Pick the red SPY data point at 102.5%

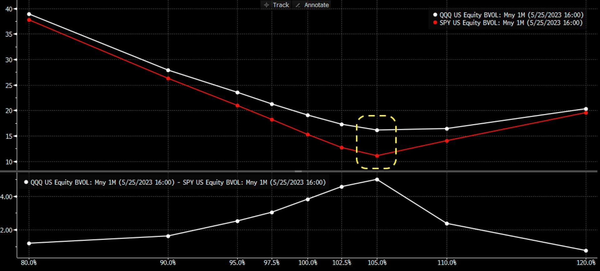342,148
